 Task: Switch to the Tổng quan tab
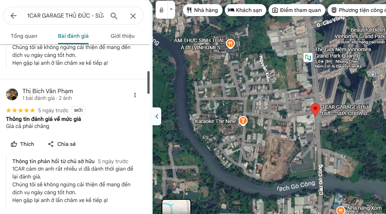click(x=24, y=36)
